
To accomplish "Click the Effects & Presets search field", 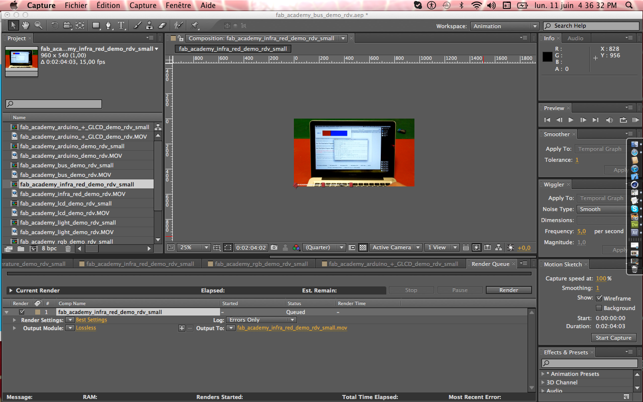I will (x=589, y=363).
